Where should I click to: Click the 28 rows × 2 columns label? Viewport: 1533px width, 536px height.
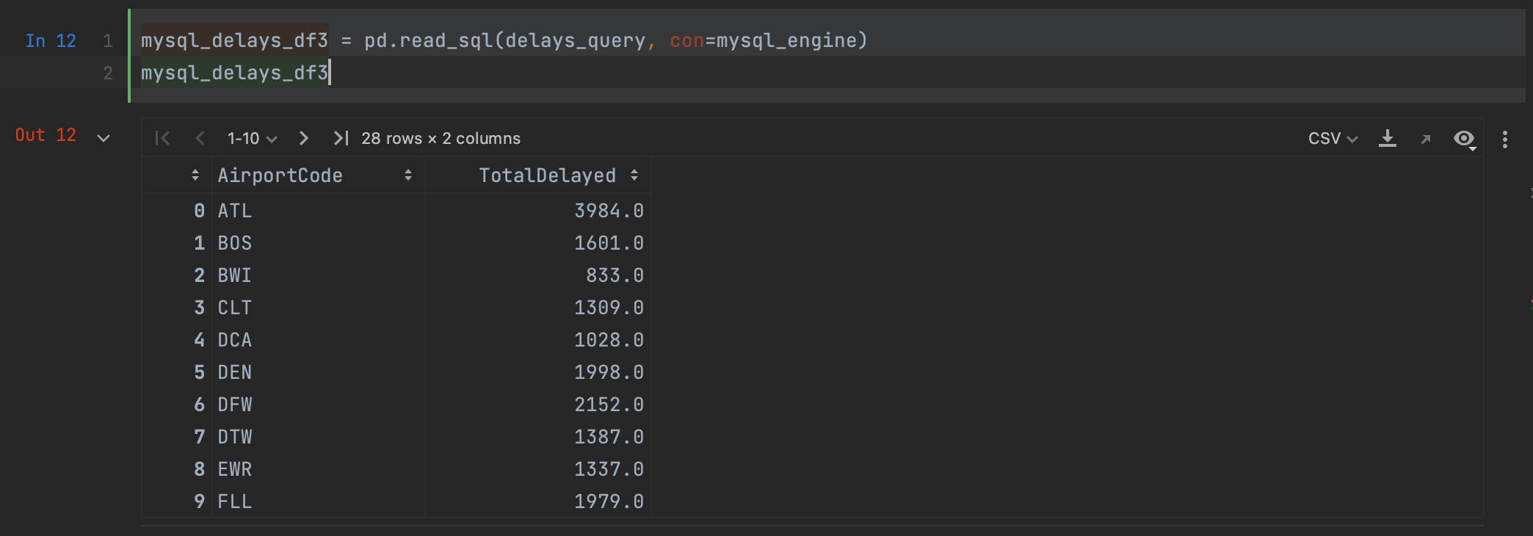pos(441,138)
